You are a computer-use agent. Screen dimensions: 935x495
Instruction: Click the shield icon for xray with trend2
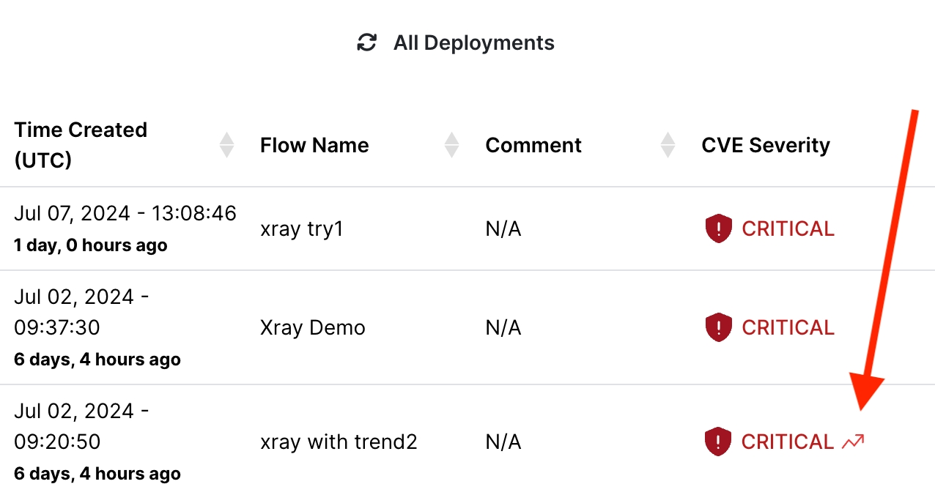(719, 442)
